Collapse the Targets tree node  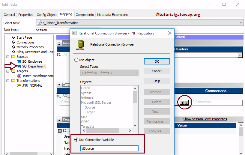click(x=7, y=71)
